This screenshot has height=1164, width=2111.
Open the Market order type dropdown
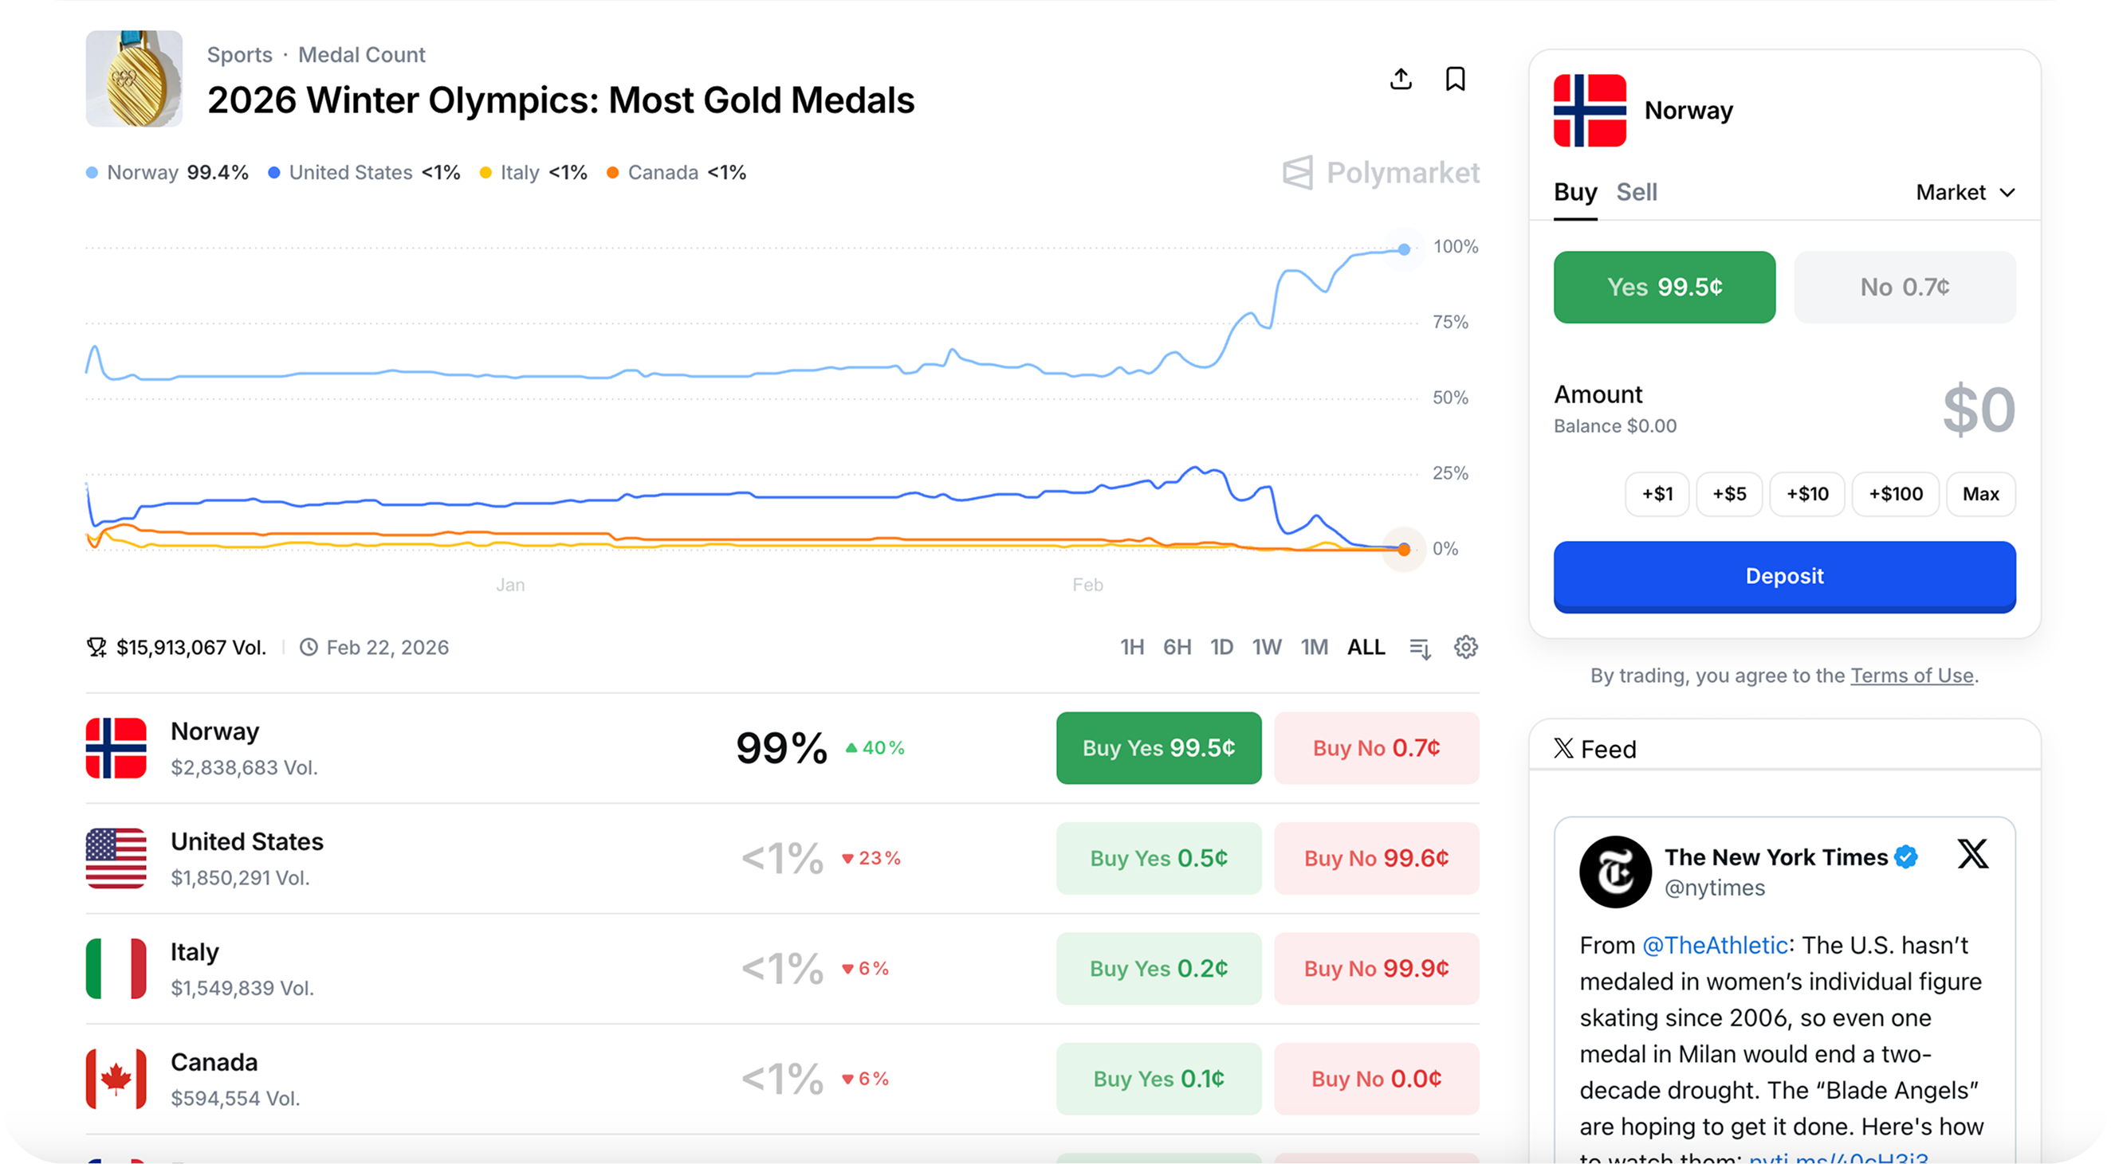coord(1965,193)
